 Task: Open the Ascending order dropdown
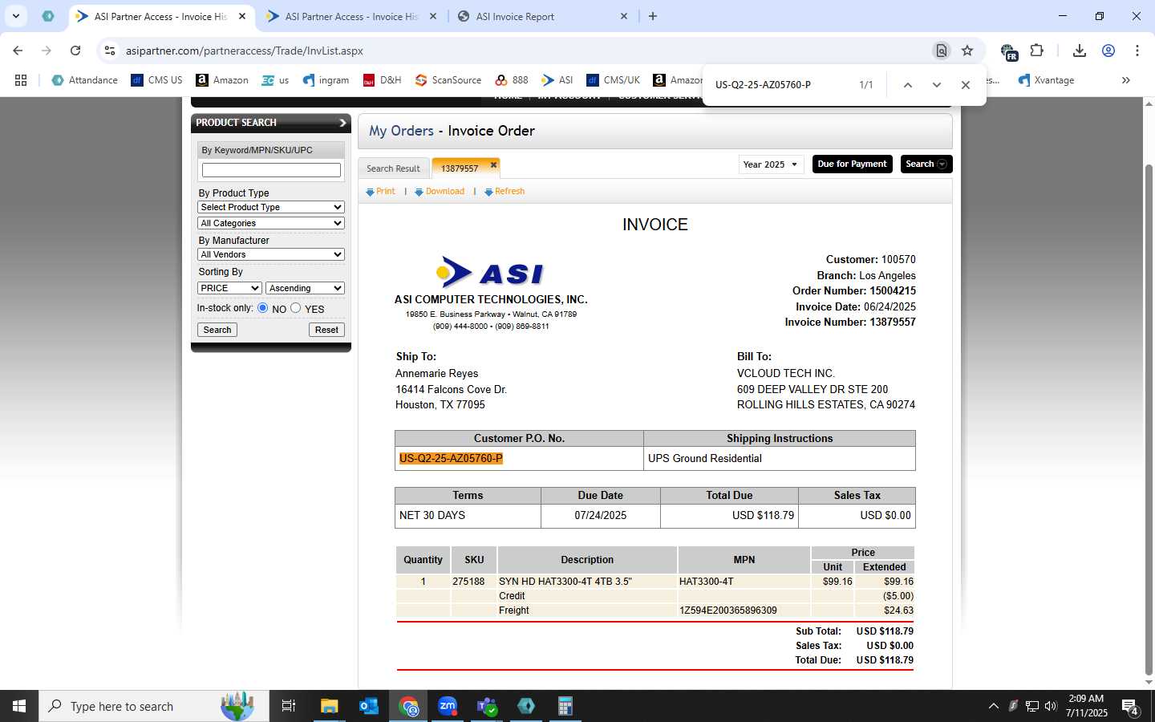point(305,288)
